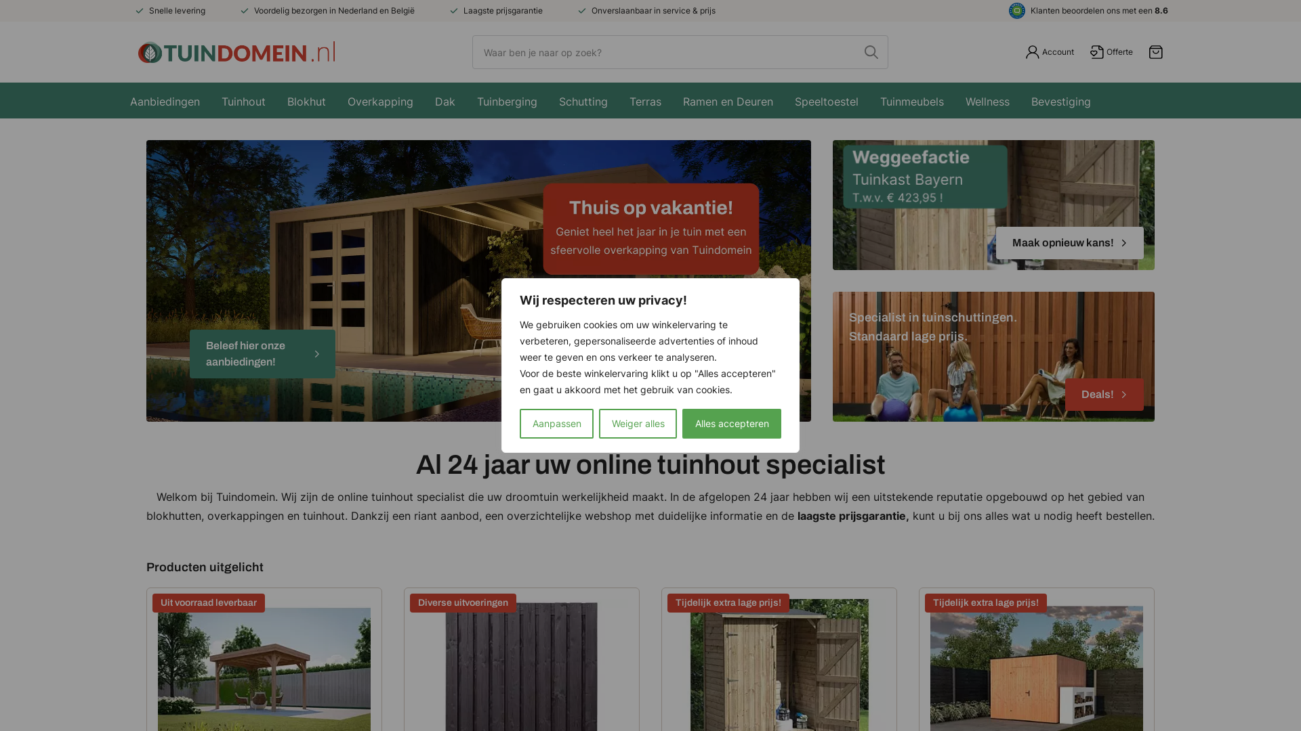This screenshot has height=731, width=1301.
Task: Click the Offerte quote icon
Action: point(1097,52)
